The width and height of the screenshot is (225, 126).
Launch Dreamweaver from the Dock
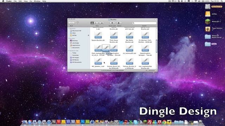click(x=88, y=122)
